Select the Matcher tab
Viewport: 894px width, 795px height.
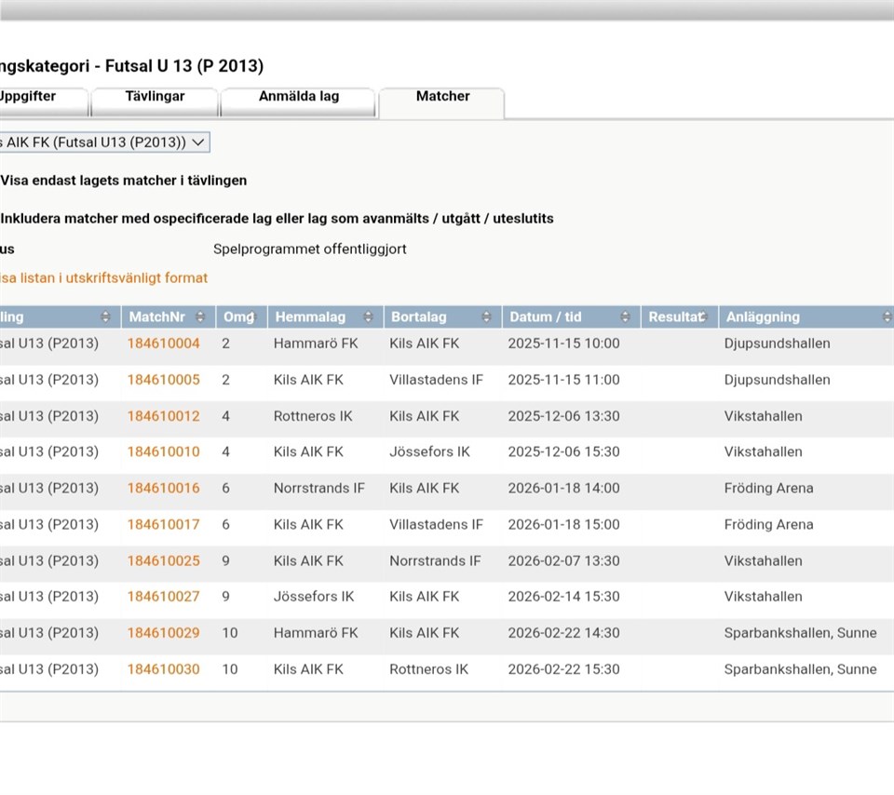coord(442,97)
